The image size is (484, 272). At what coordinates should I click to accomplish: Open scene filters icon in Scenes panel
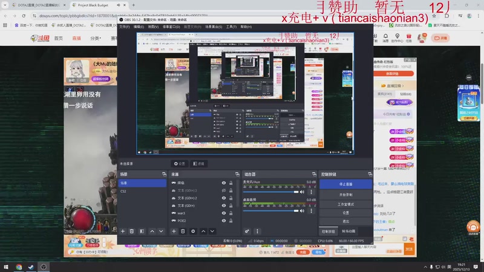click(x=142, y=232)
